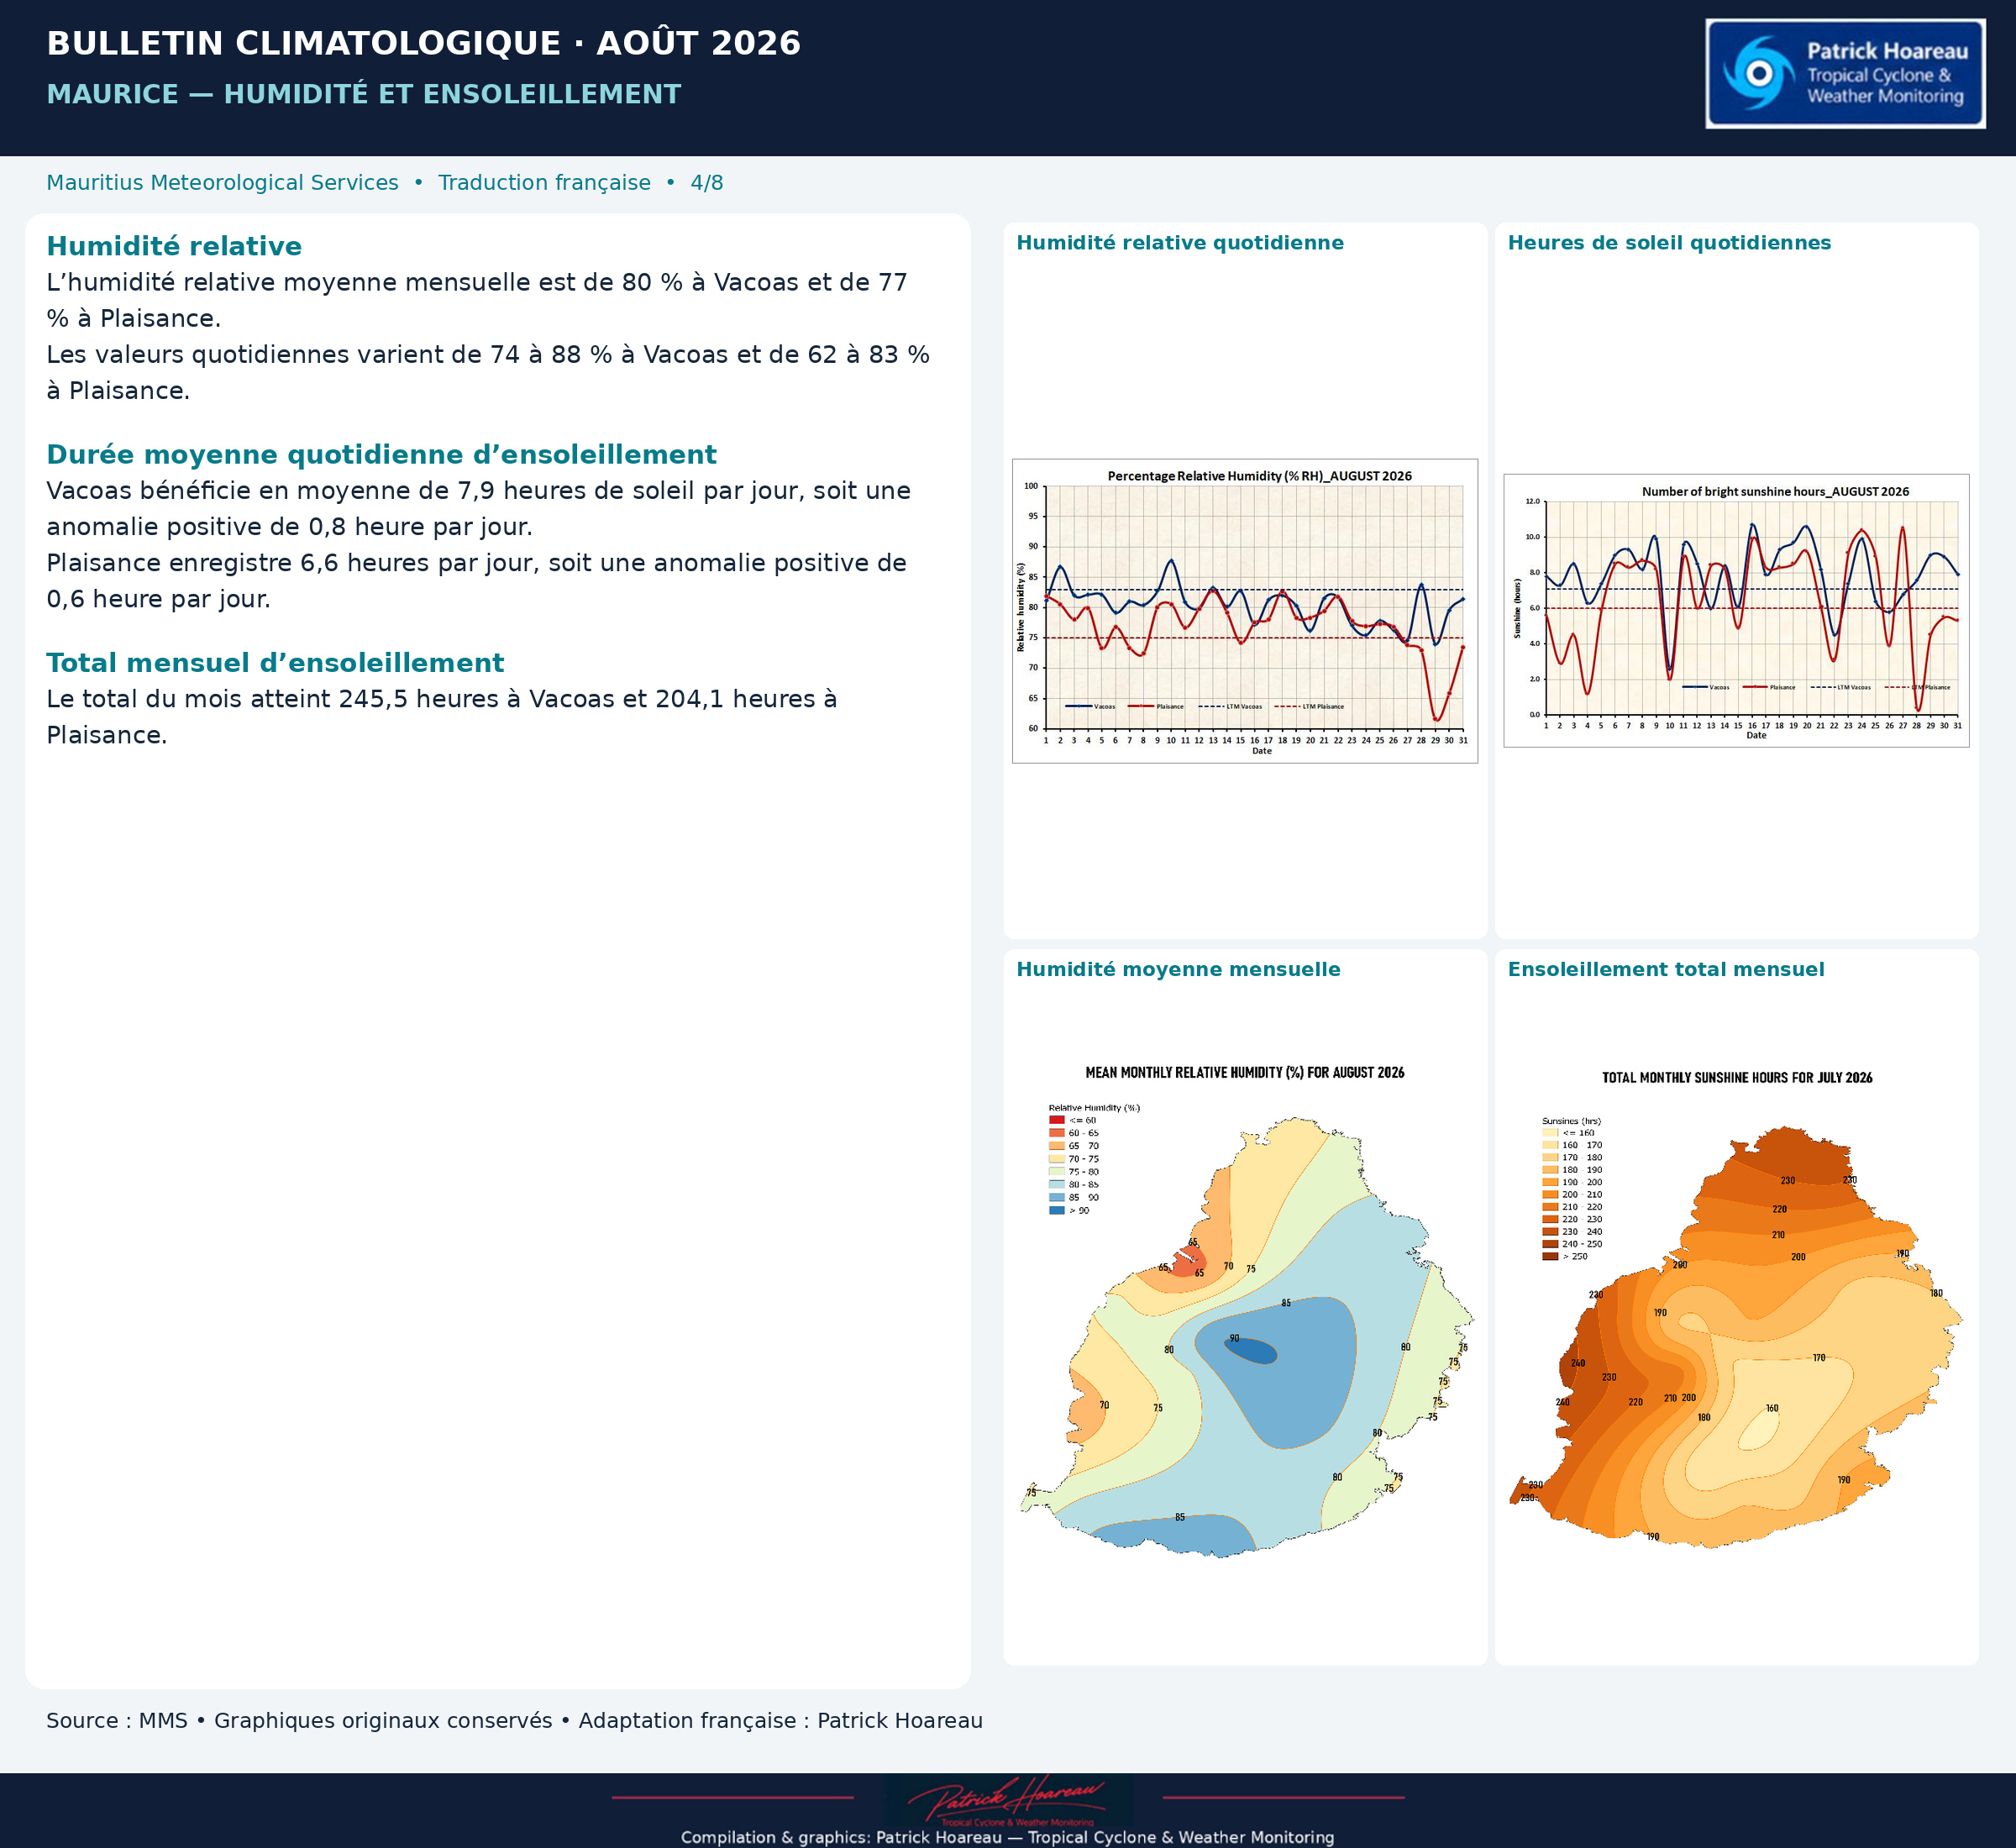Open the bright sunshine hours line chart
Image resolution: width=2016 pixels, height=1848 pixels.
(x=1736, y=610)
